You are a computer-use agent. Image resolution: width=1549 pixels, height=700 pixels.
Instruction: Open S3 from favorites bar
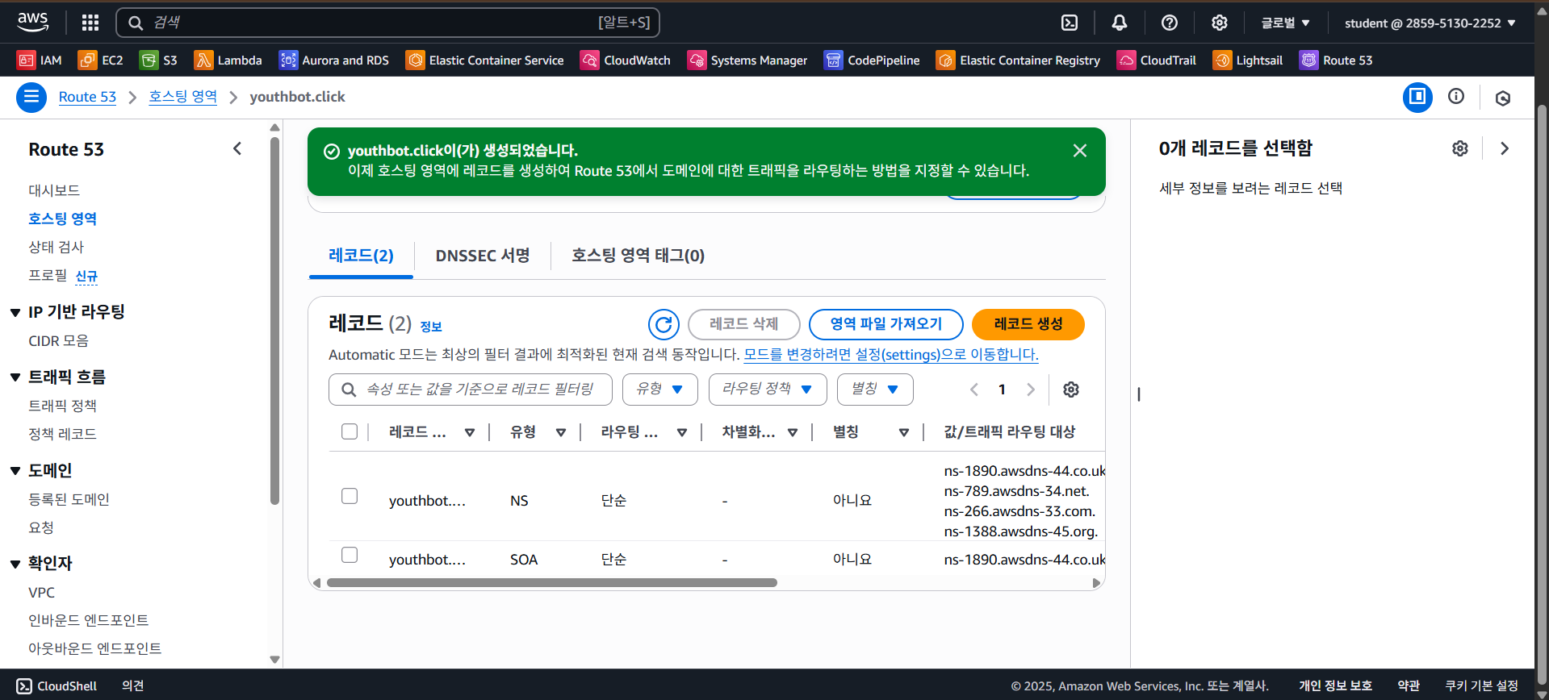coord(158,60)
